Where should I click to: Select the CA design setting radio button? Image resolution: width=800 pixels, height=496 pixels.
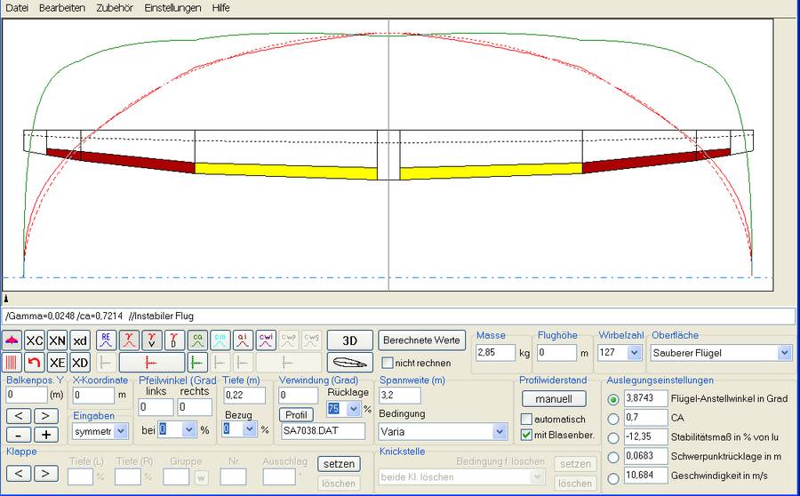(x=612, y=419)
